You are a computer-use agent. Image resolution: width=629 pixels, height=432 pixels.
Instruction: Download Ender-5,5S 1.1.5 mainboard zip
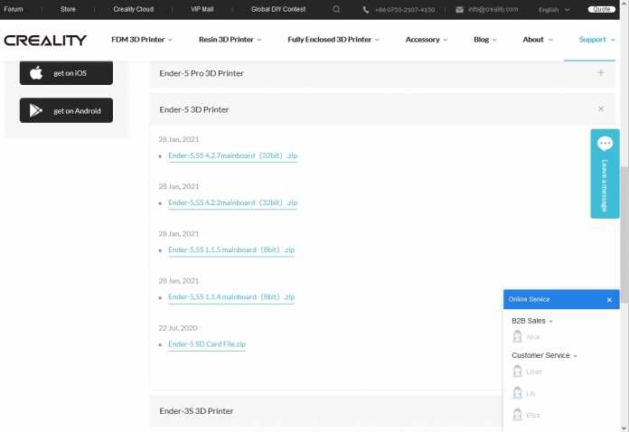231,250
